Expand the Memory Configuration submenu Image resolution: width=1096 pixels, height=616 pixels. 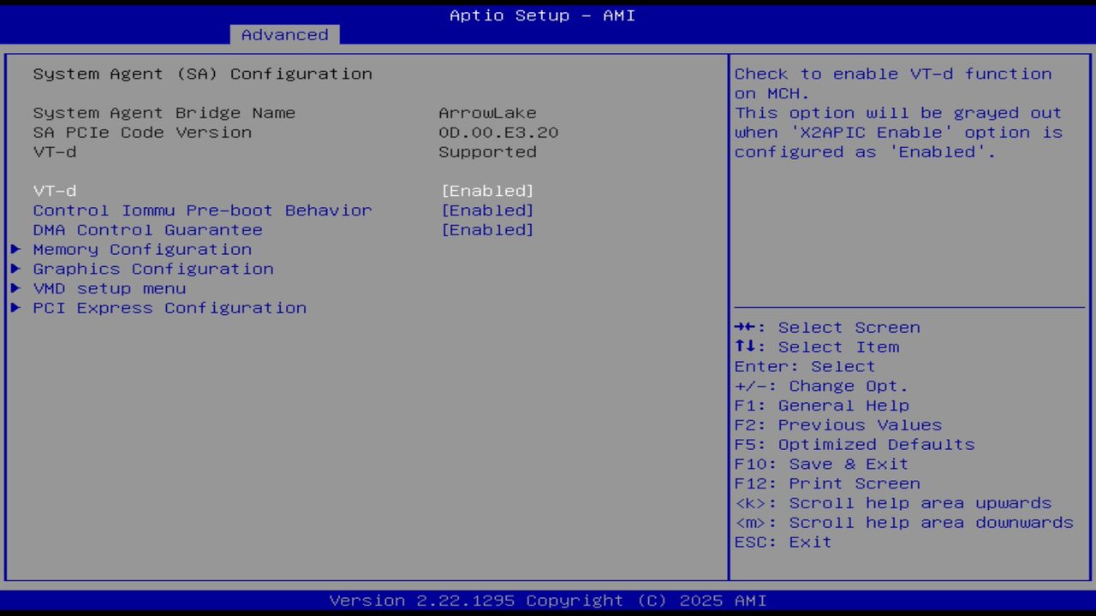pos(142,249)
